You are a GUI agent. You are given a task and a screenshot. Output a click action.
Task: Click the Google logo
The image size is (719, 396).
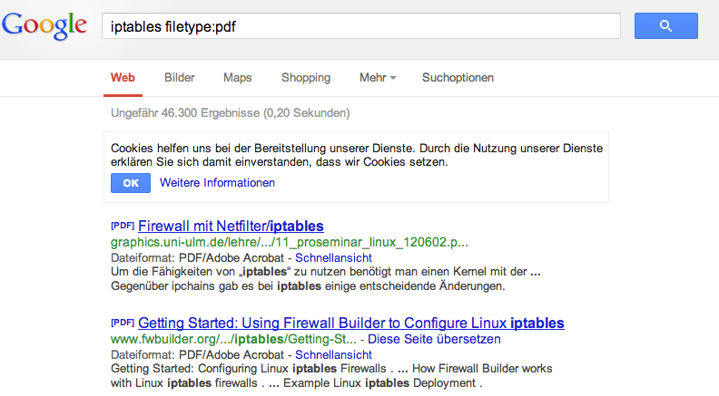click(44, 26)
